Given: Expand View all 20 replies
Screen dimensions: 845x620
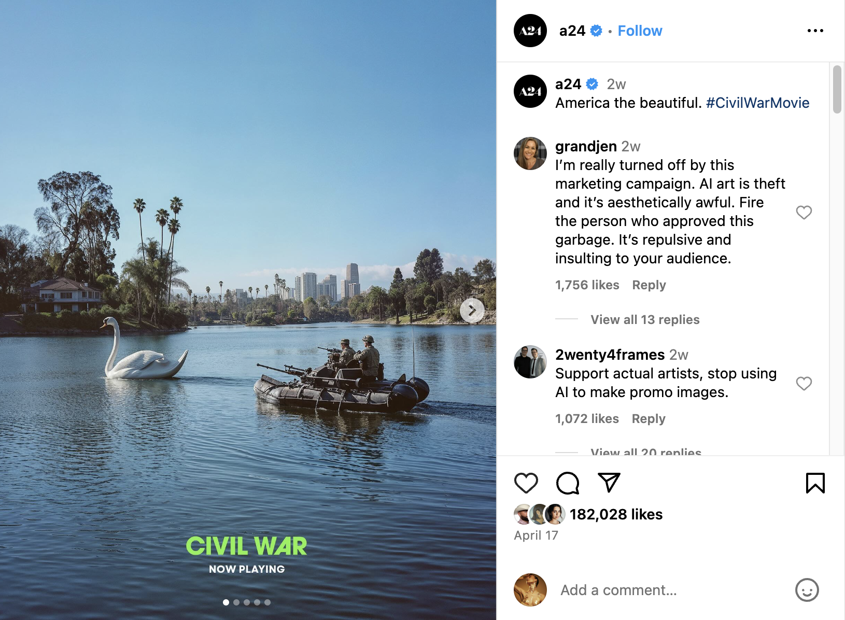Looking at the screenshot, I should (646, 451).
